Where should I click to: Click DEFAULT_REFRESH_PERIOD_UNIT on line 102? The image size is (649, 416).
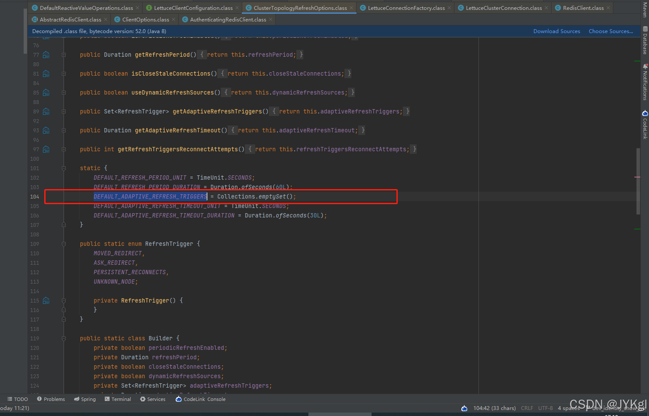(x=140, y=177)
